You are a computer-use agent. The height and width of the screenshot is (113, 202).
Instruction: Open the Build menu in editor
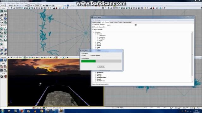pyautogui.click(x=18, y=3)
